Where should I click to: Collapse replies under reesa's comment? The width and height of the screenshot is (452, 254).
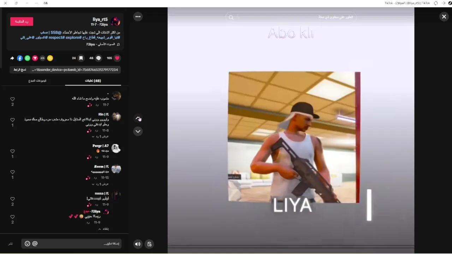pyautogui.click(x=103, y=229)
